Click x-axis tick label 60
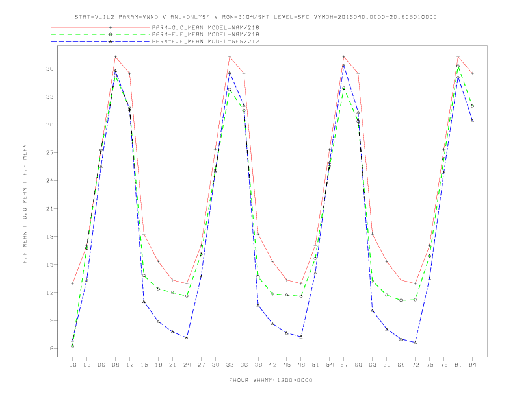Image resolution: width=515 pixels, height=397 pixels. click(x=358, y=365)
